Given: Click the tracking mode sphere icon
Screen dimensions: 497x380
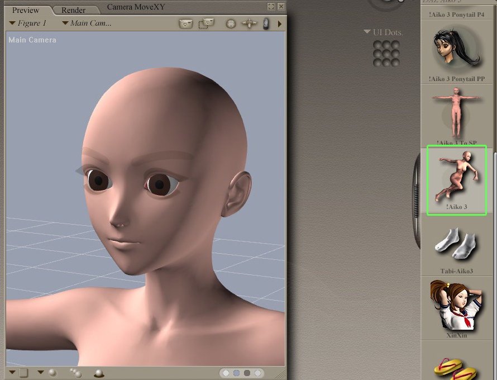Looking at the screenshot, I should click(52, 373).
